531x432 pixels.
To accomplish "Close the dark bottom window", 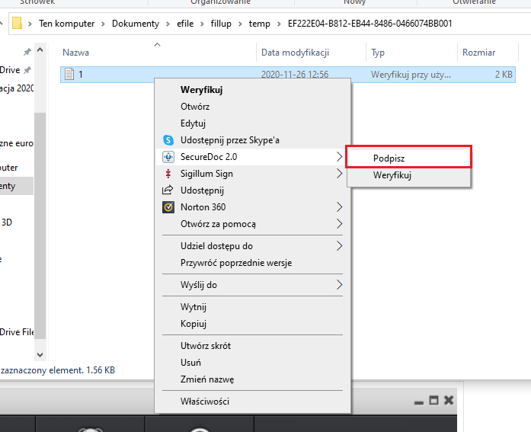I will (x=449, y=401).
